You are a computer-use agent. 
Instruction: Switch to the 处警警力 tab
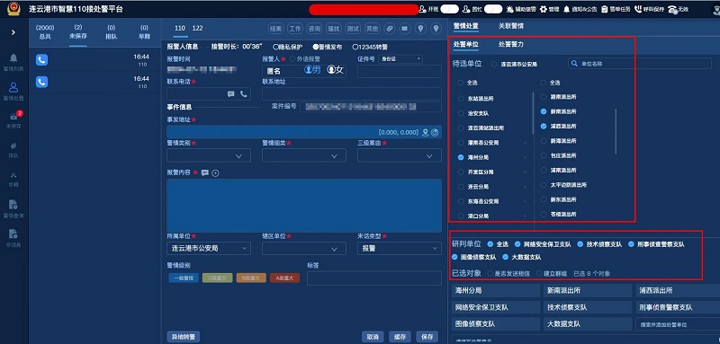click(511, 44)
